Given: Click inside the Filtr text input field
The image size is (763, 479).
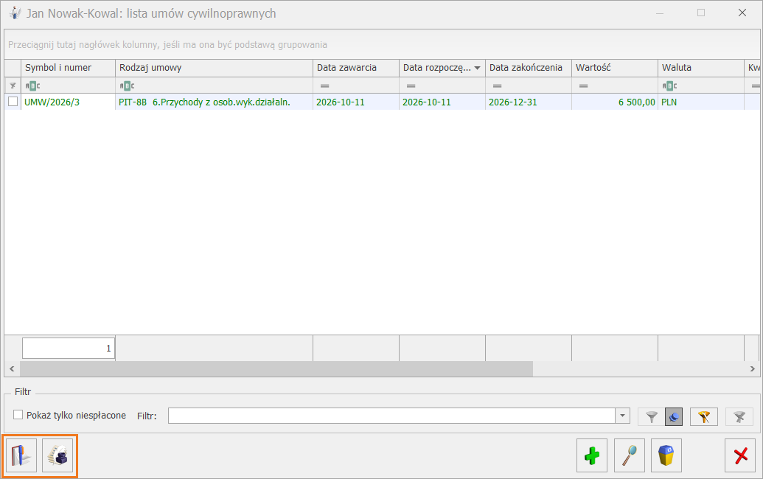Looking at the screenshot, I should pyautogui.click(x=391, y=416).
